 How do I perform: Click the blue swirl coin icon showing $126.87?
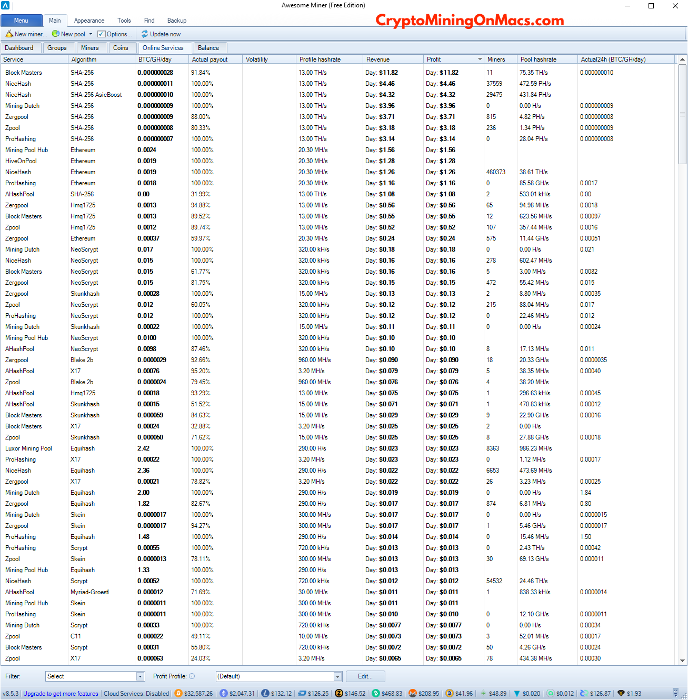(x=584, y=694)
